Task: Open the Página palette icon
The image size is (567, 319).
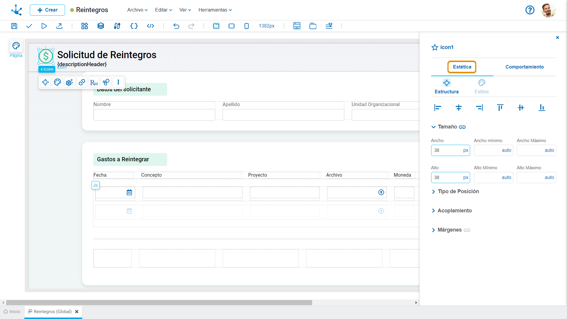Action: [x=16, y=46]
